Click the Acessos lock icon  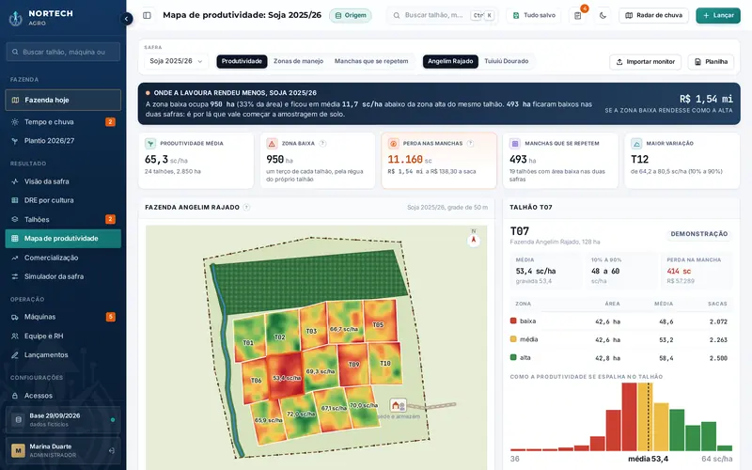15,396
